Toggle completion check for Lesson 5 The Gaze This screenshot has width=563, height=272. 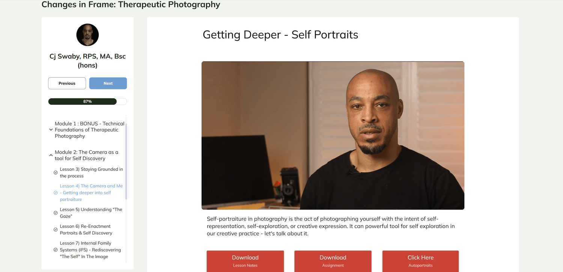pyautogui.click(x=56, y=213)
